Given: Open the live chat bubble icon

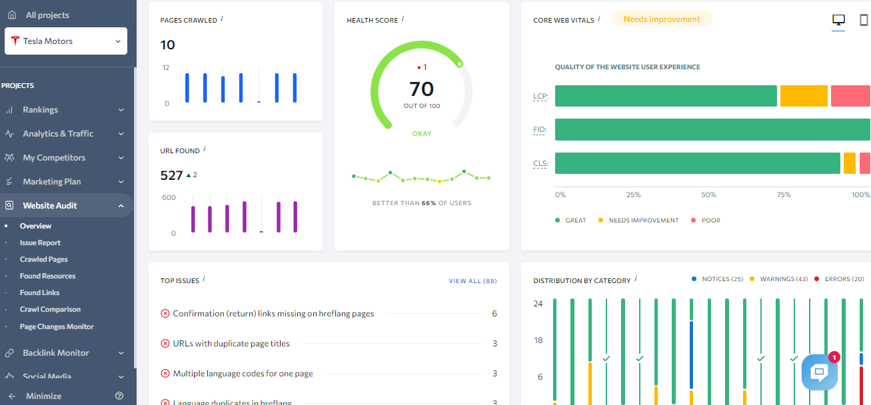Looking at the screenshot, I should [x=819, y=372].
